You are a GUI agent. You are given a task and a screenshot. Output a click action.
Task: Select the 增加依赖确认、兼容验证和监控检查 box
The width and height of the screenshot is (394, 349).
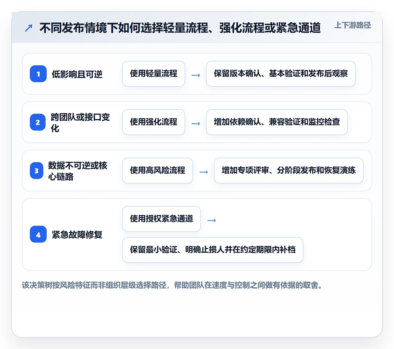click(x=277, y=122)
